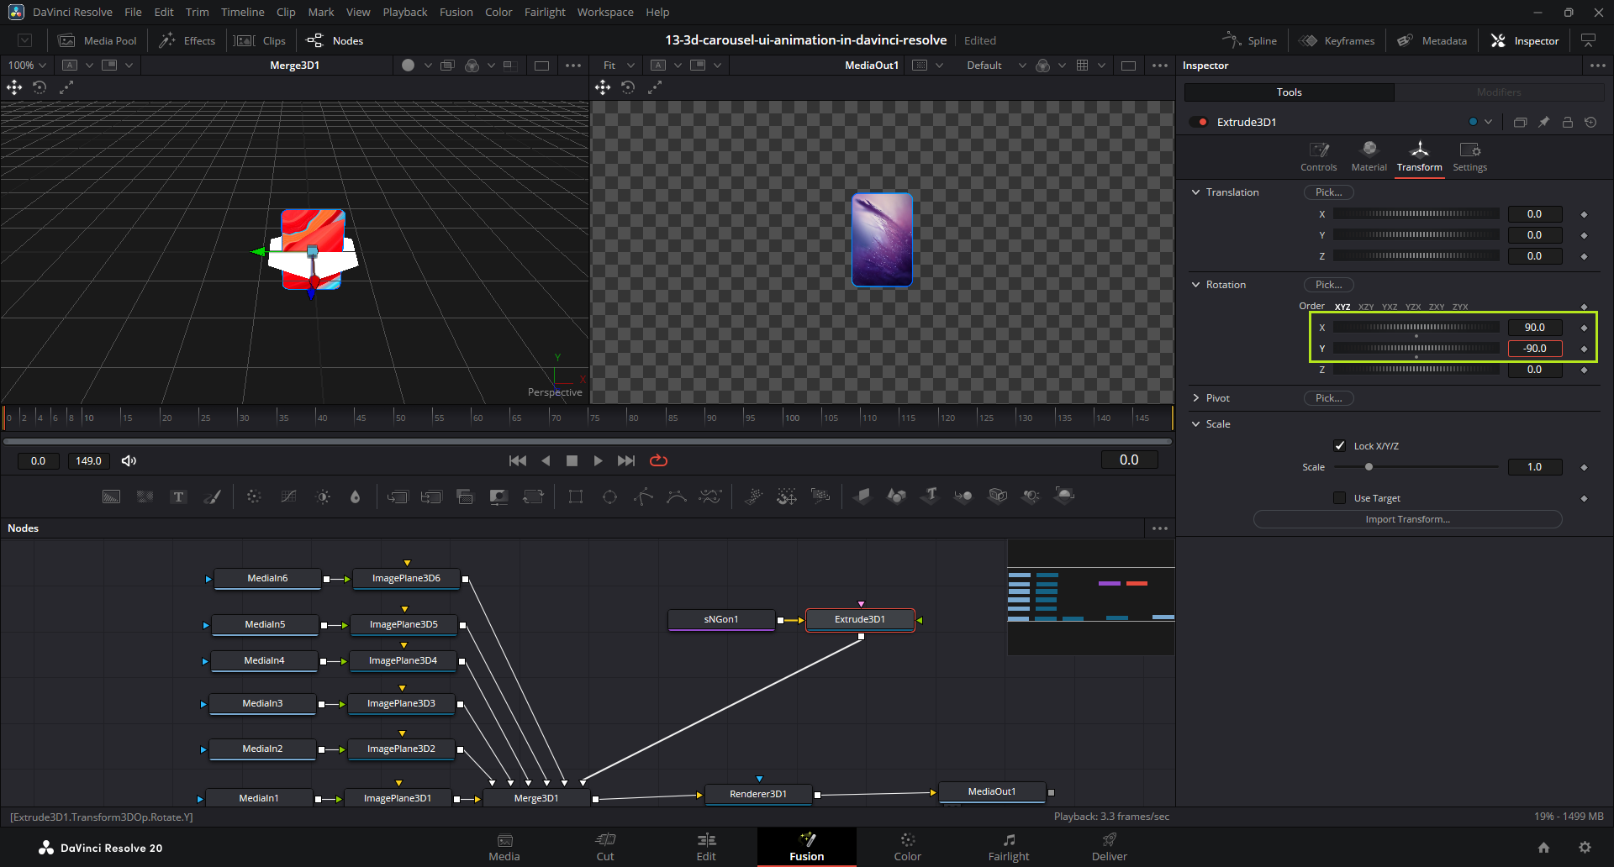The image size is (1614, 867).
Task: Add a Blur node (droplet icon)
Action: [x=356, y=497]
